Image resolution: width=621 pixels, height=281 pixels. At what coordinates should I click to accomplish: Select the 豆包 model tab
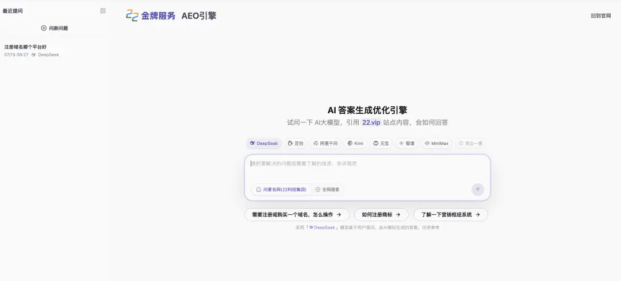pos(296,143)
